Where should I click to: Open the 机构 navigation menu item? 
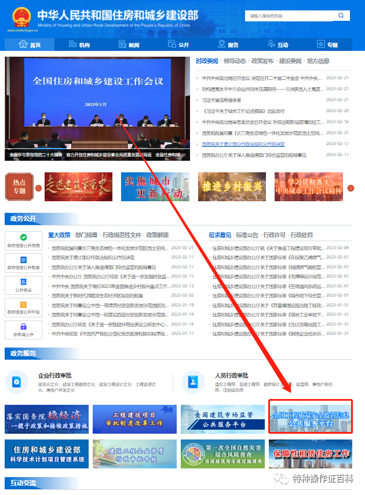[x=79, y=45]
